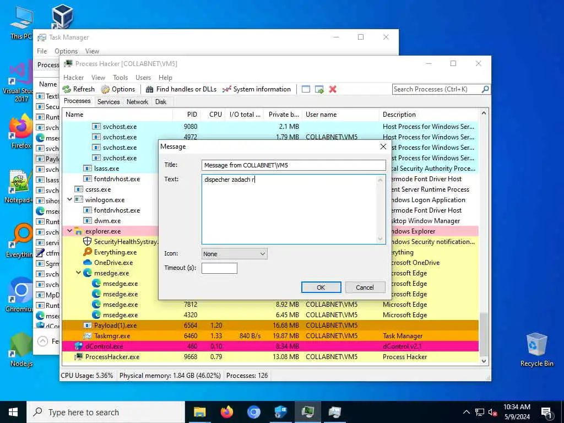The height and width of the screenshot is (423, 564).
Task: Open Chromium from the taskbar
Action: 253,412
